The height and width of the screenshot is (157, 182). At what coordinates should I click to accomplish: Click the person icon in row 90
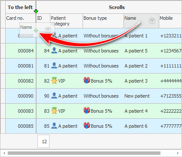tap(54, 95)
